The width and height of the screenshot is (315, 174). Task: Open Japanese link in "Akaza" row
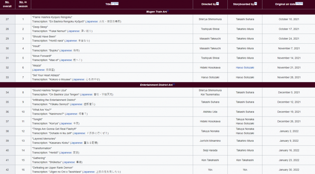pyautogui.click(x=39, y=70)
